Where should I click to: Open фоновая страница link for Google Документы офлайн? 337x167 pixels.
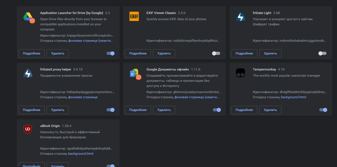coord(197,97)
